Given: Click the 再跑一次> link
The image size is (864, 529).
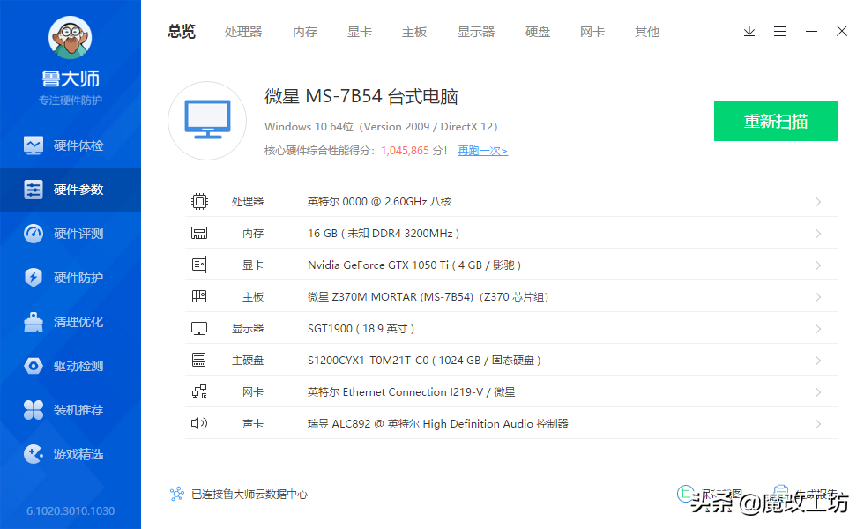Looking at the screenshot, I should click(483, 151).
